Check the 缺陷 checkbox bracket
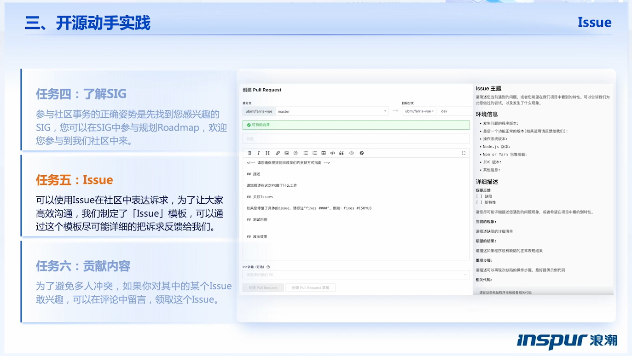Screen dimensions: 632x356 click(x=479, y=196)
